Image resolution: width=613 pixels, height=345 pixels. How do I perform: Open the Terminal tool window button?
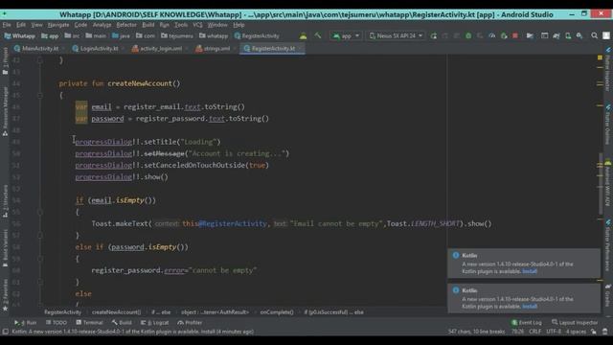click(89, 323)
